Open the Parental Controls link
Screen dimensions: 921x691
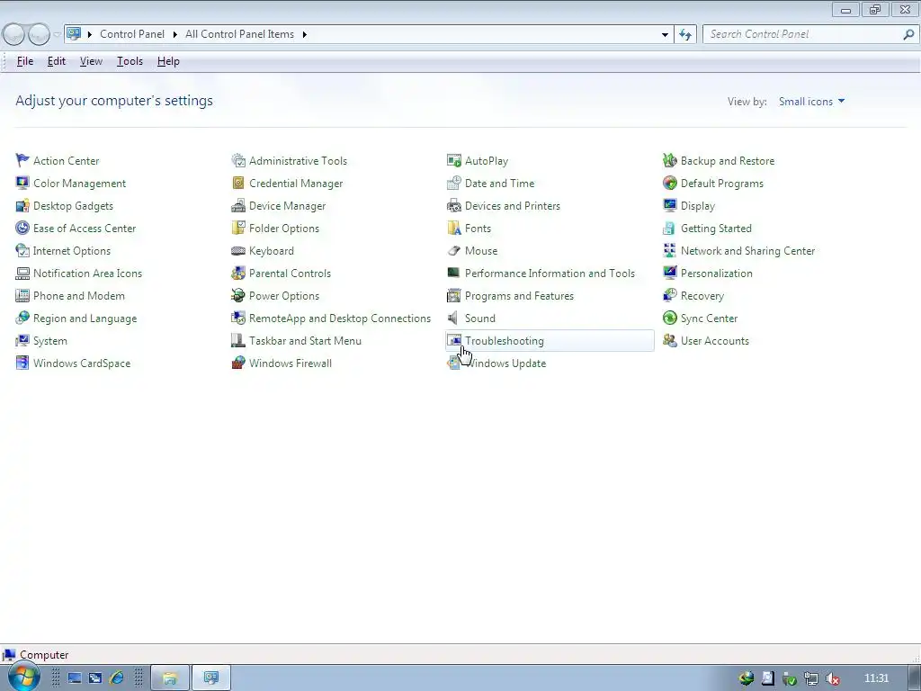click(x=290, y=274)
